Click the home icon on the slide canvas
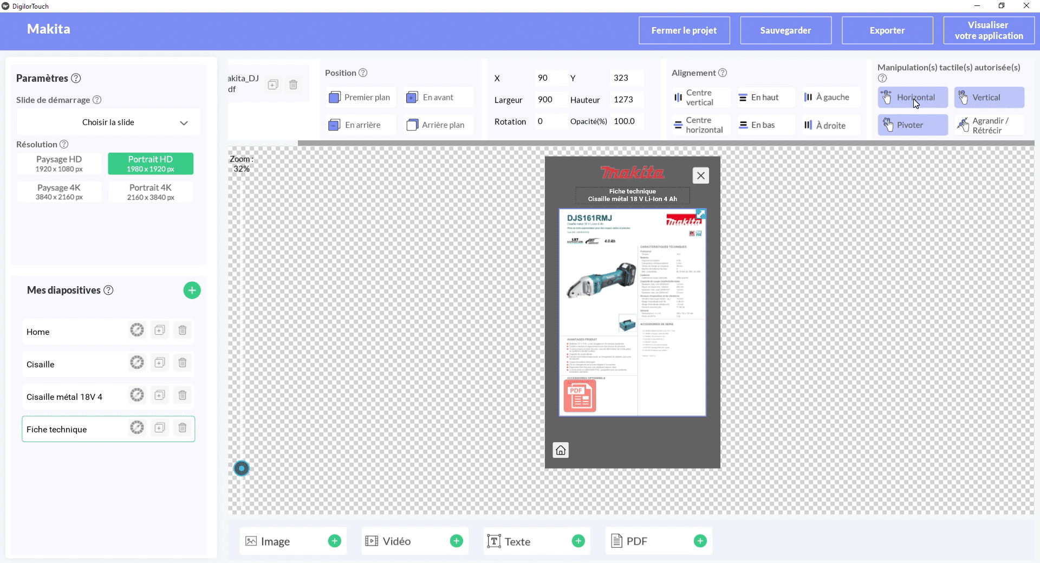Screen dimensions: 1040x563 tap(561, 450)
